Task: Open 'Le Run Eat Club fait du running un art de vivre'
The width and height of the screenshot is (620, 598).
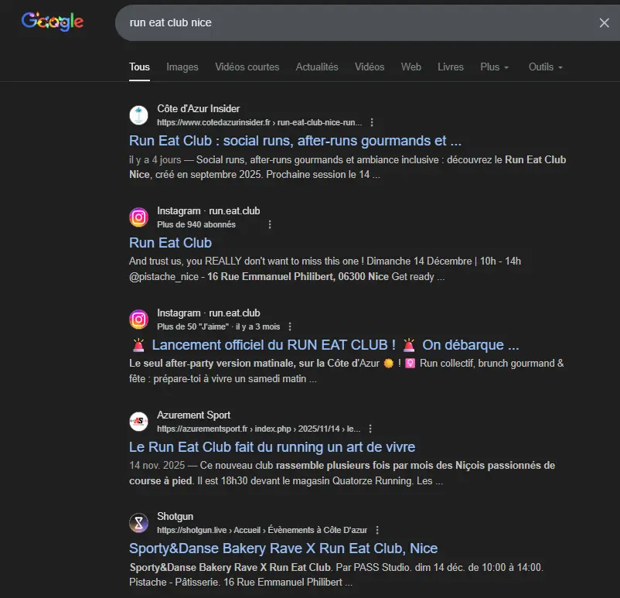Action: (x=271, y=447)
